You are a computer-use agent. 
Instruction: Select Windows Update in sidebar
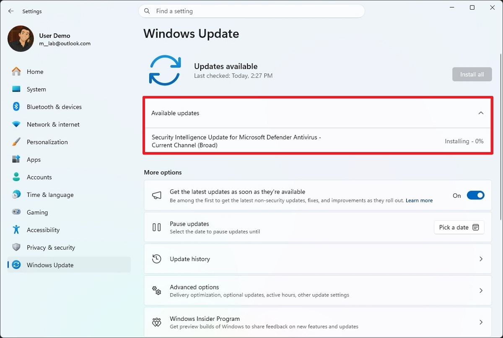(69, 265)
